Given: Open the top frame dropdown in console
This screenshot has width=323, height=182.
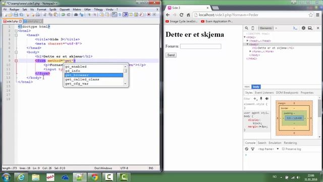Looking at the screenshot, I should [268, 149].
